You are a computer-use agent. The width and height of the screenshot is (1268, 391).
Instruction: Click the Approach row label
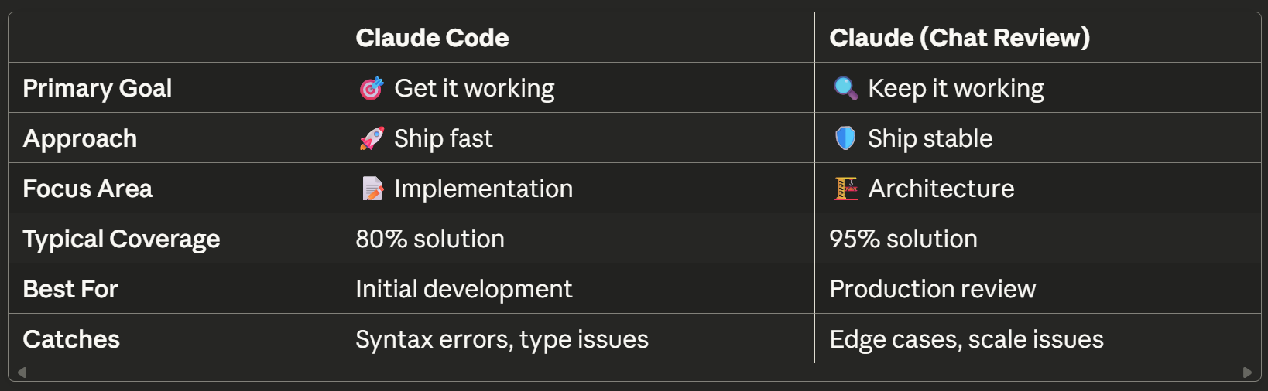[x=80, y=138]
